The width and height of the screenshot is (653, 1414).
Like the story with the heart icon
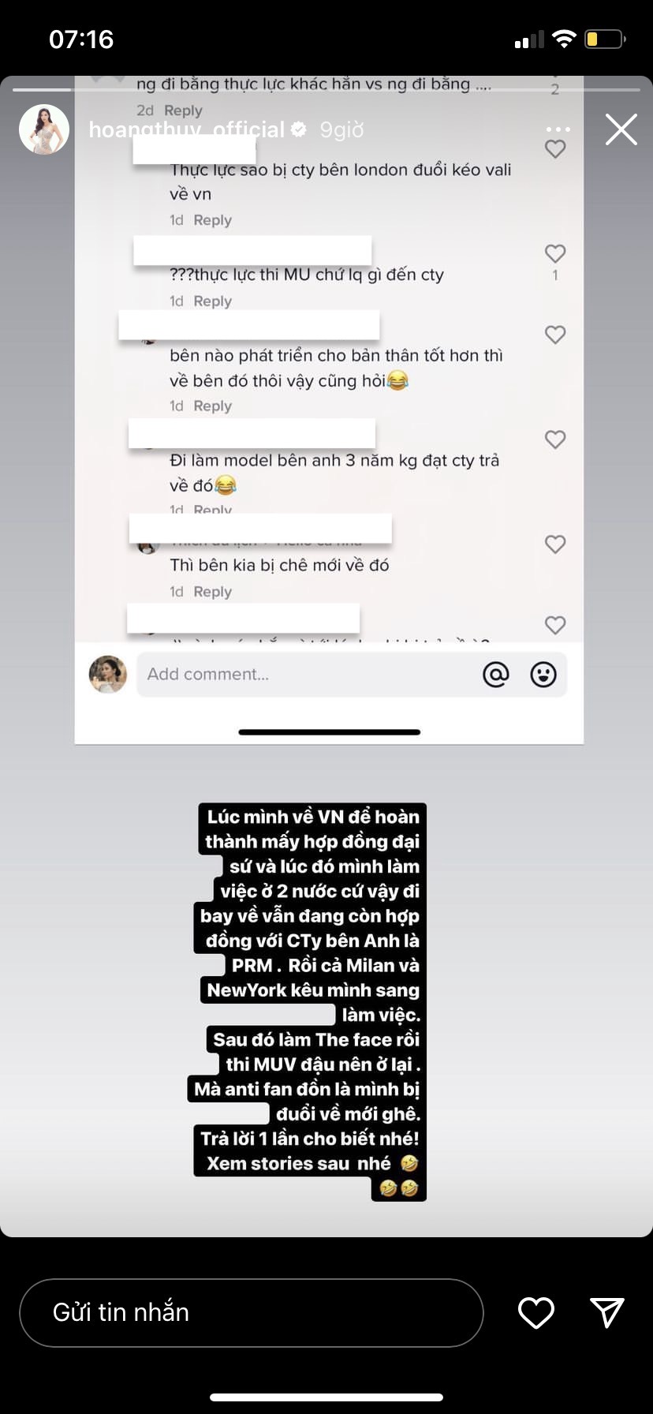pyautogui.click(x=536, y=1312)
